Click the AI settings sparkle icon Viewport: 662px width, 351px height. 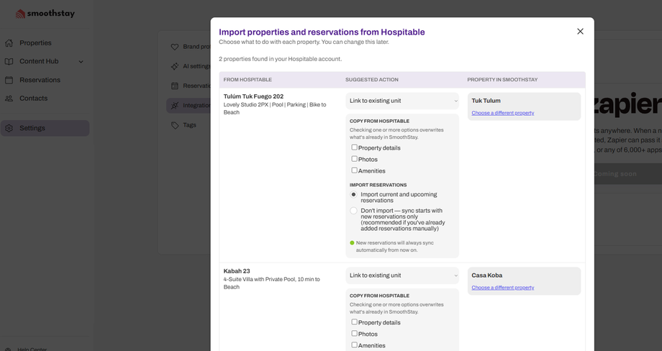[175, 66]
